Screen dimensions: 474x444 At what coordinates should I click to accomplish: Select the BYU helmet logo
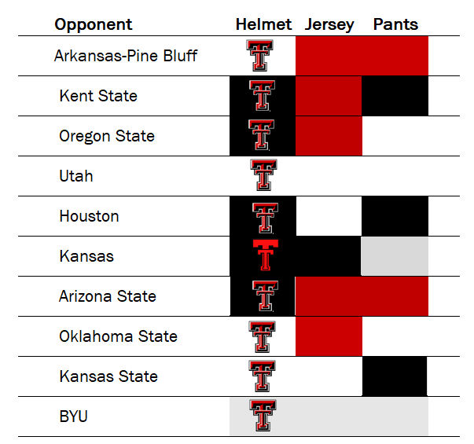point(262,416)
